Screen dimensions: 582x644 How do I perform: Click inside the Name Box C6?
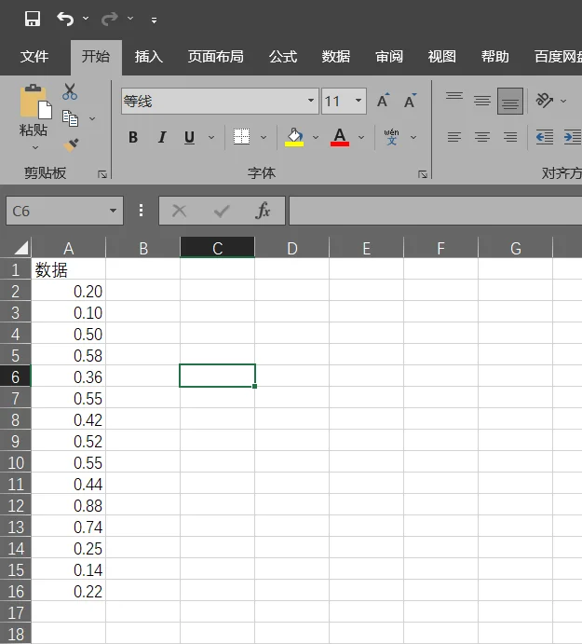pos(56,211)
